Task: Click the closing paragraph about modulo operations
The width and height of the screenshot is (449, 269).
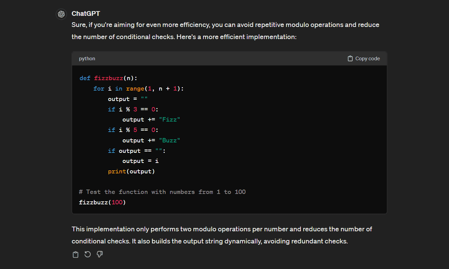Action: [222, 235]
